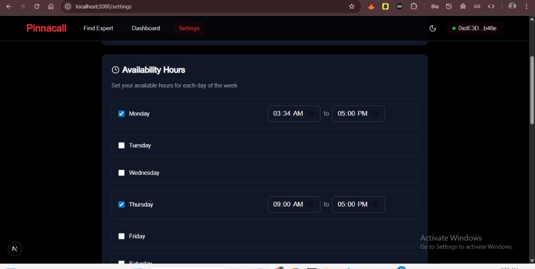Open the Chrome three-dot menu

[x=527, y=6]
